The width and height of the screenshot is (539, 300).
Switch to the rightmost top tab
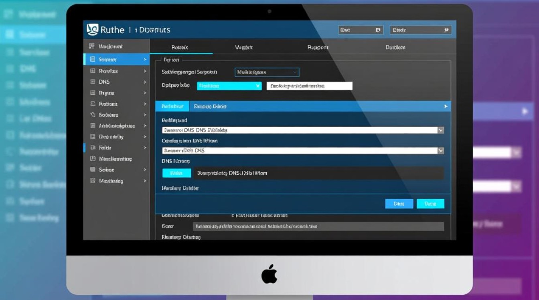[395, 47]
